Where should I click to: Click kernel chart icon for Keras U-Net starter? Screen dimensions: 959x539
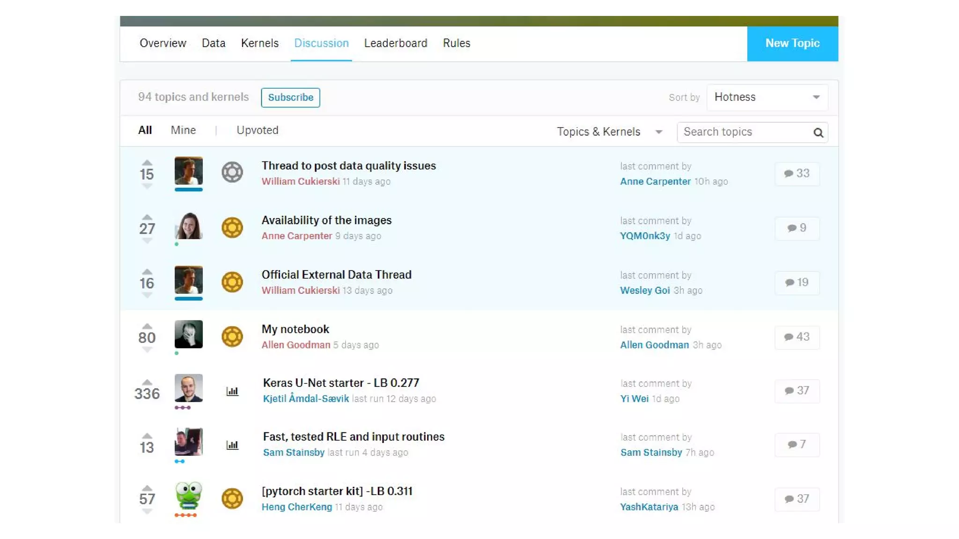click(232, 391)
